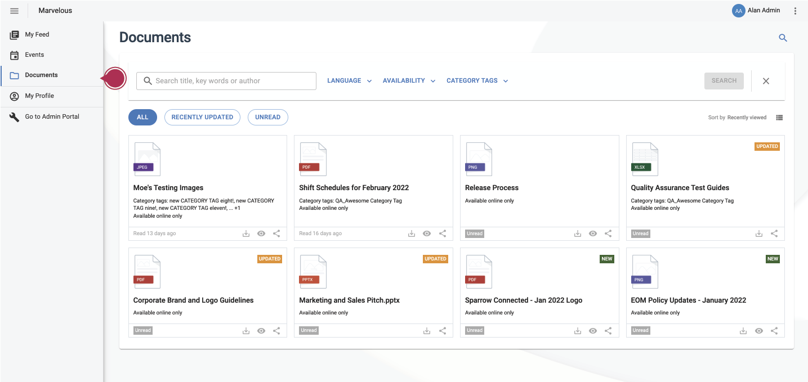Select the ALL filter chip
This screenshot has height=382, width=808.
tap(142, 117)
